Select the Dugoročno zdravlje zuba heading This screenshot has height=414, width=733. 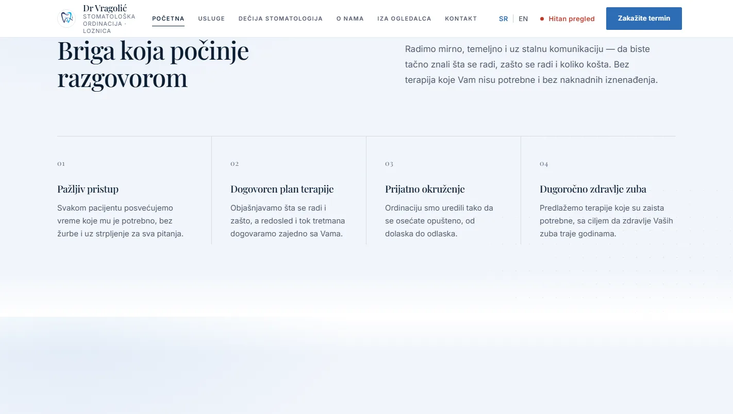tap(593, 189)
